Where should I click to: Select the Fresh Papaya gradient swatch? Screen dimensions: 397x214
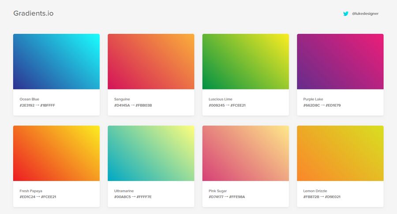(56, 153)
